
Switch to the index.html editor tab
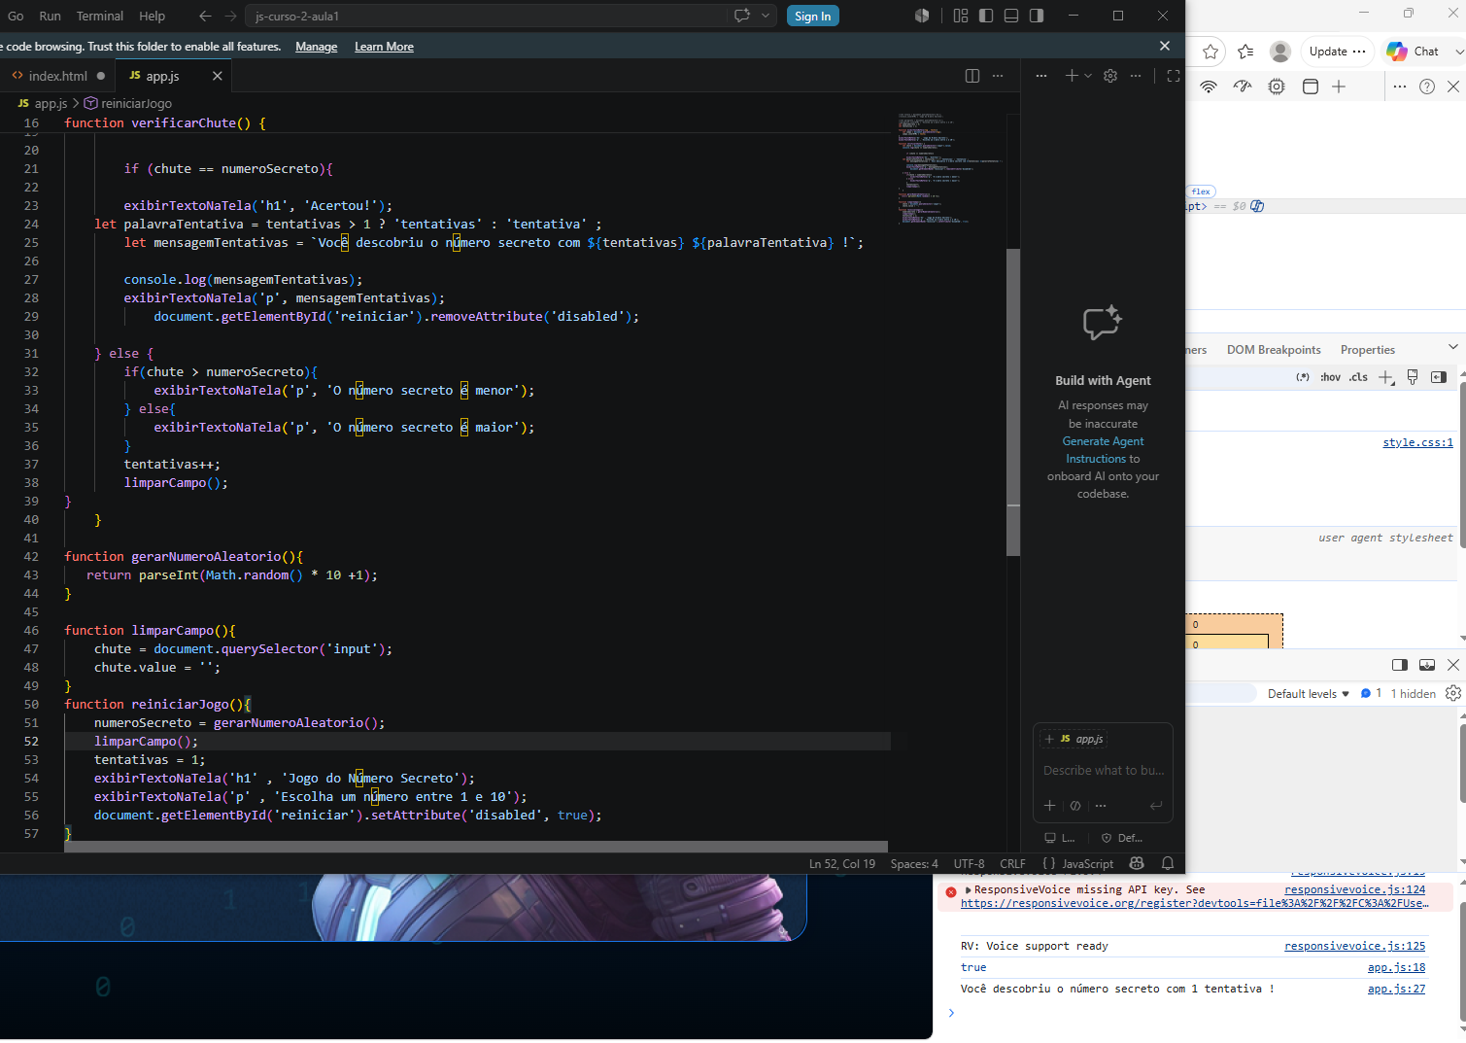tap(57, 76)
